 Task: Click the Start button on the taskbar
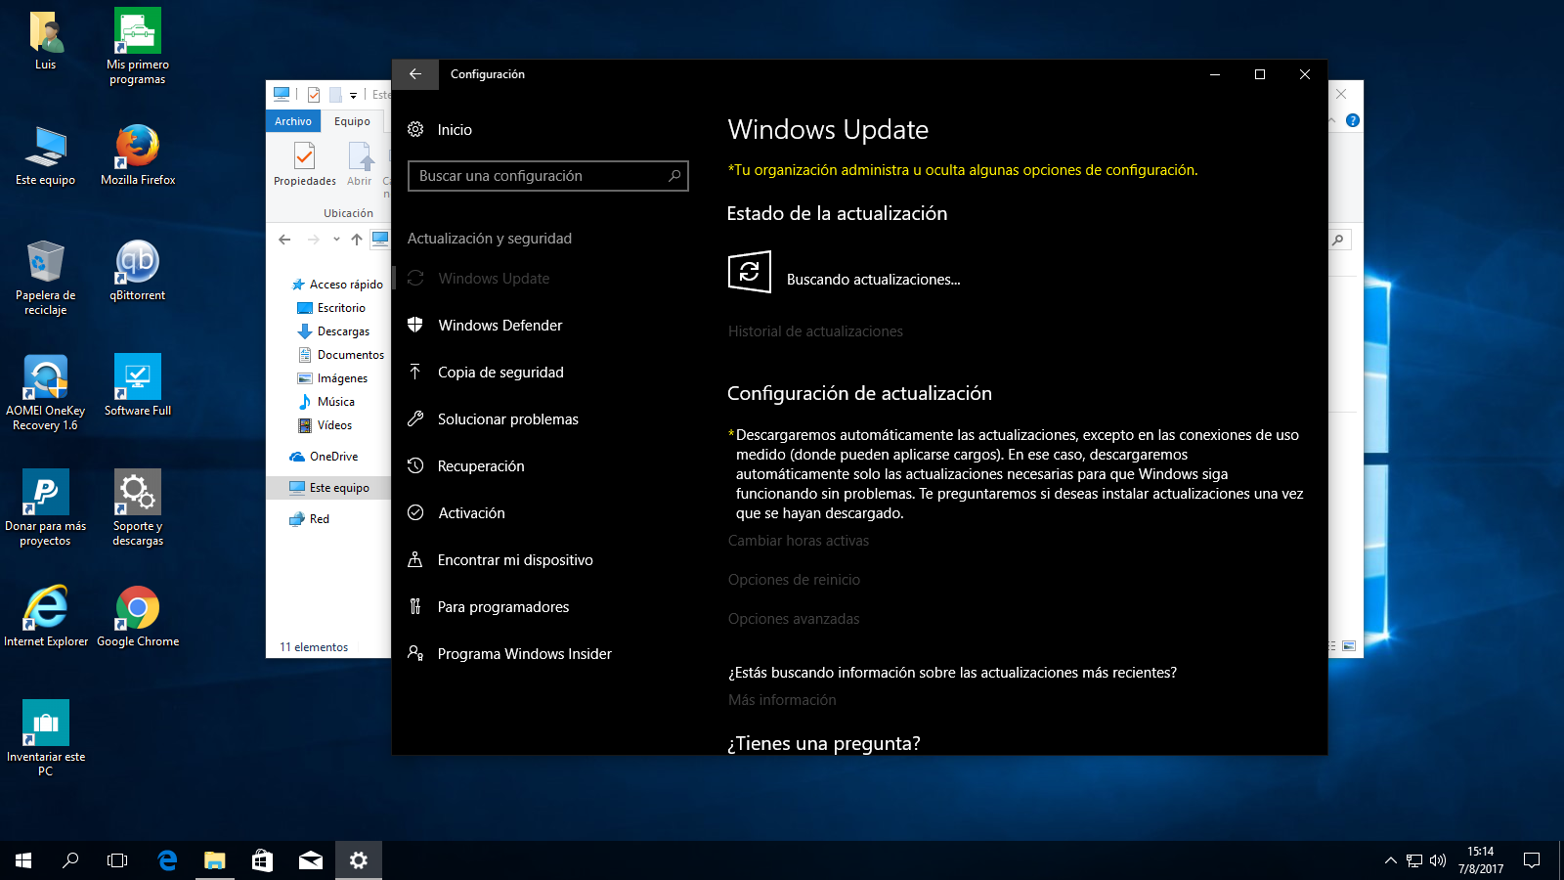pyautogui.click(x=23, y=860)
